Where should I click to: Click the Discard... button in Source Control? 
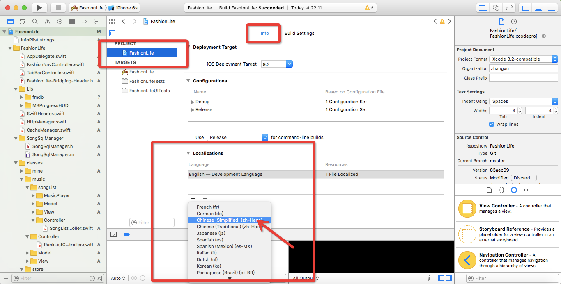[x=524, y=178]
